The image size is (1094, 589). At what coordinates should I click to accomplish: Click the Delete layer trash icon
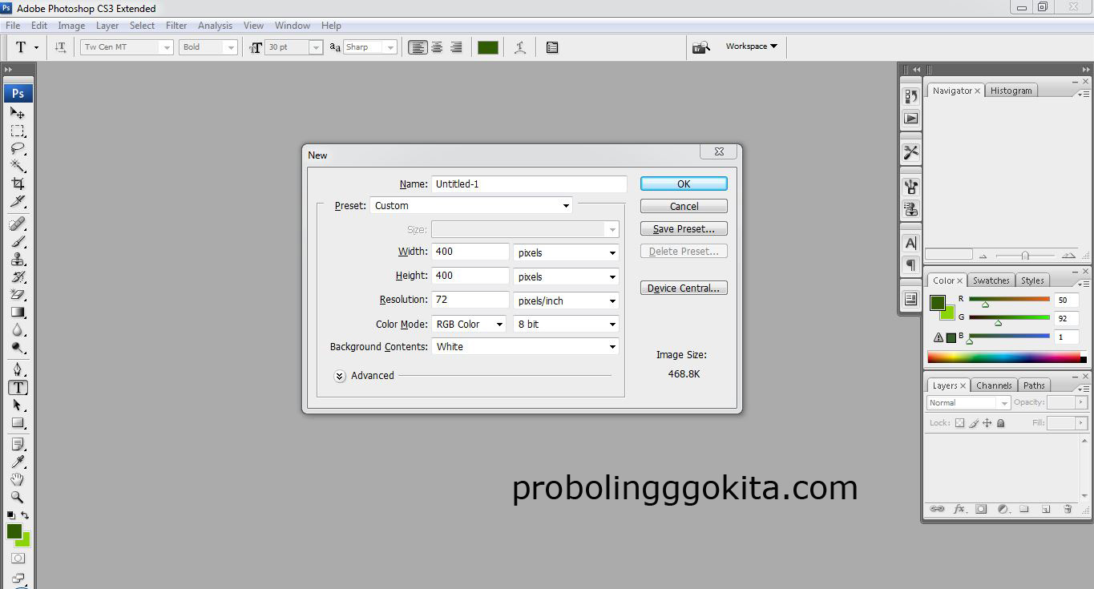click(x=1068, y=509)
